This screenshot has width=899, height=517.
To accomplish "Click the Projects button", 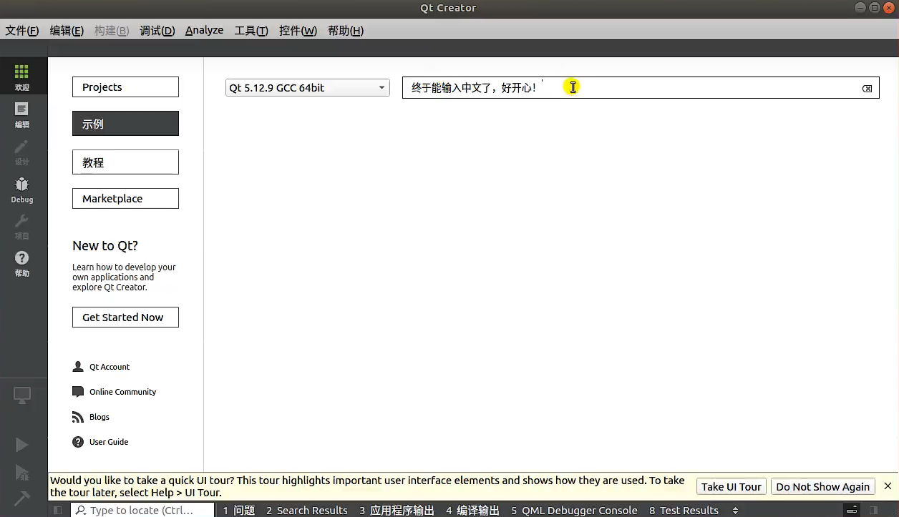I will (x=125, y=87).
